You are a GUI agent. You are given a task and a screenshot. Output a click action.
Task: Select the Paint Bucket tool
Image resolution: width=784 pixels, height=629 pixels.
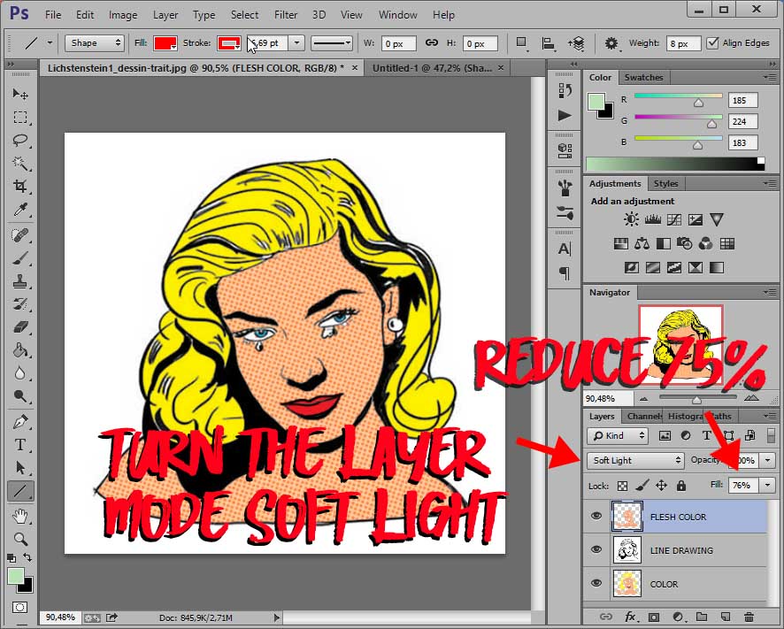coord(20,350)
